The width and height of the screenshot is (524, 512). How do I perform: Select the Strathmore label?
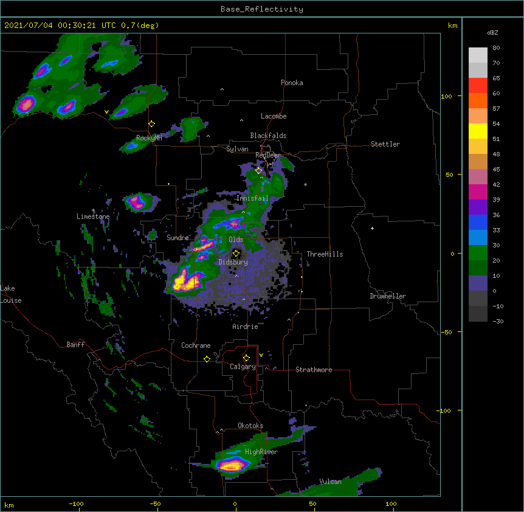[x=314, y=370]
